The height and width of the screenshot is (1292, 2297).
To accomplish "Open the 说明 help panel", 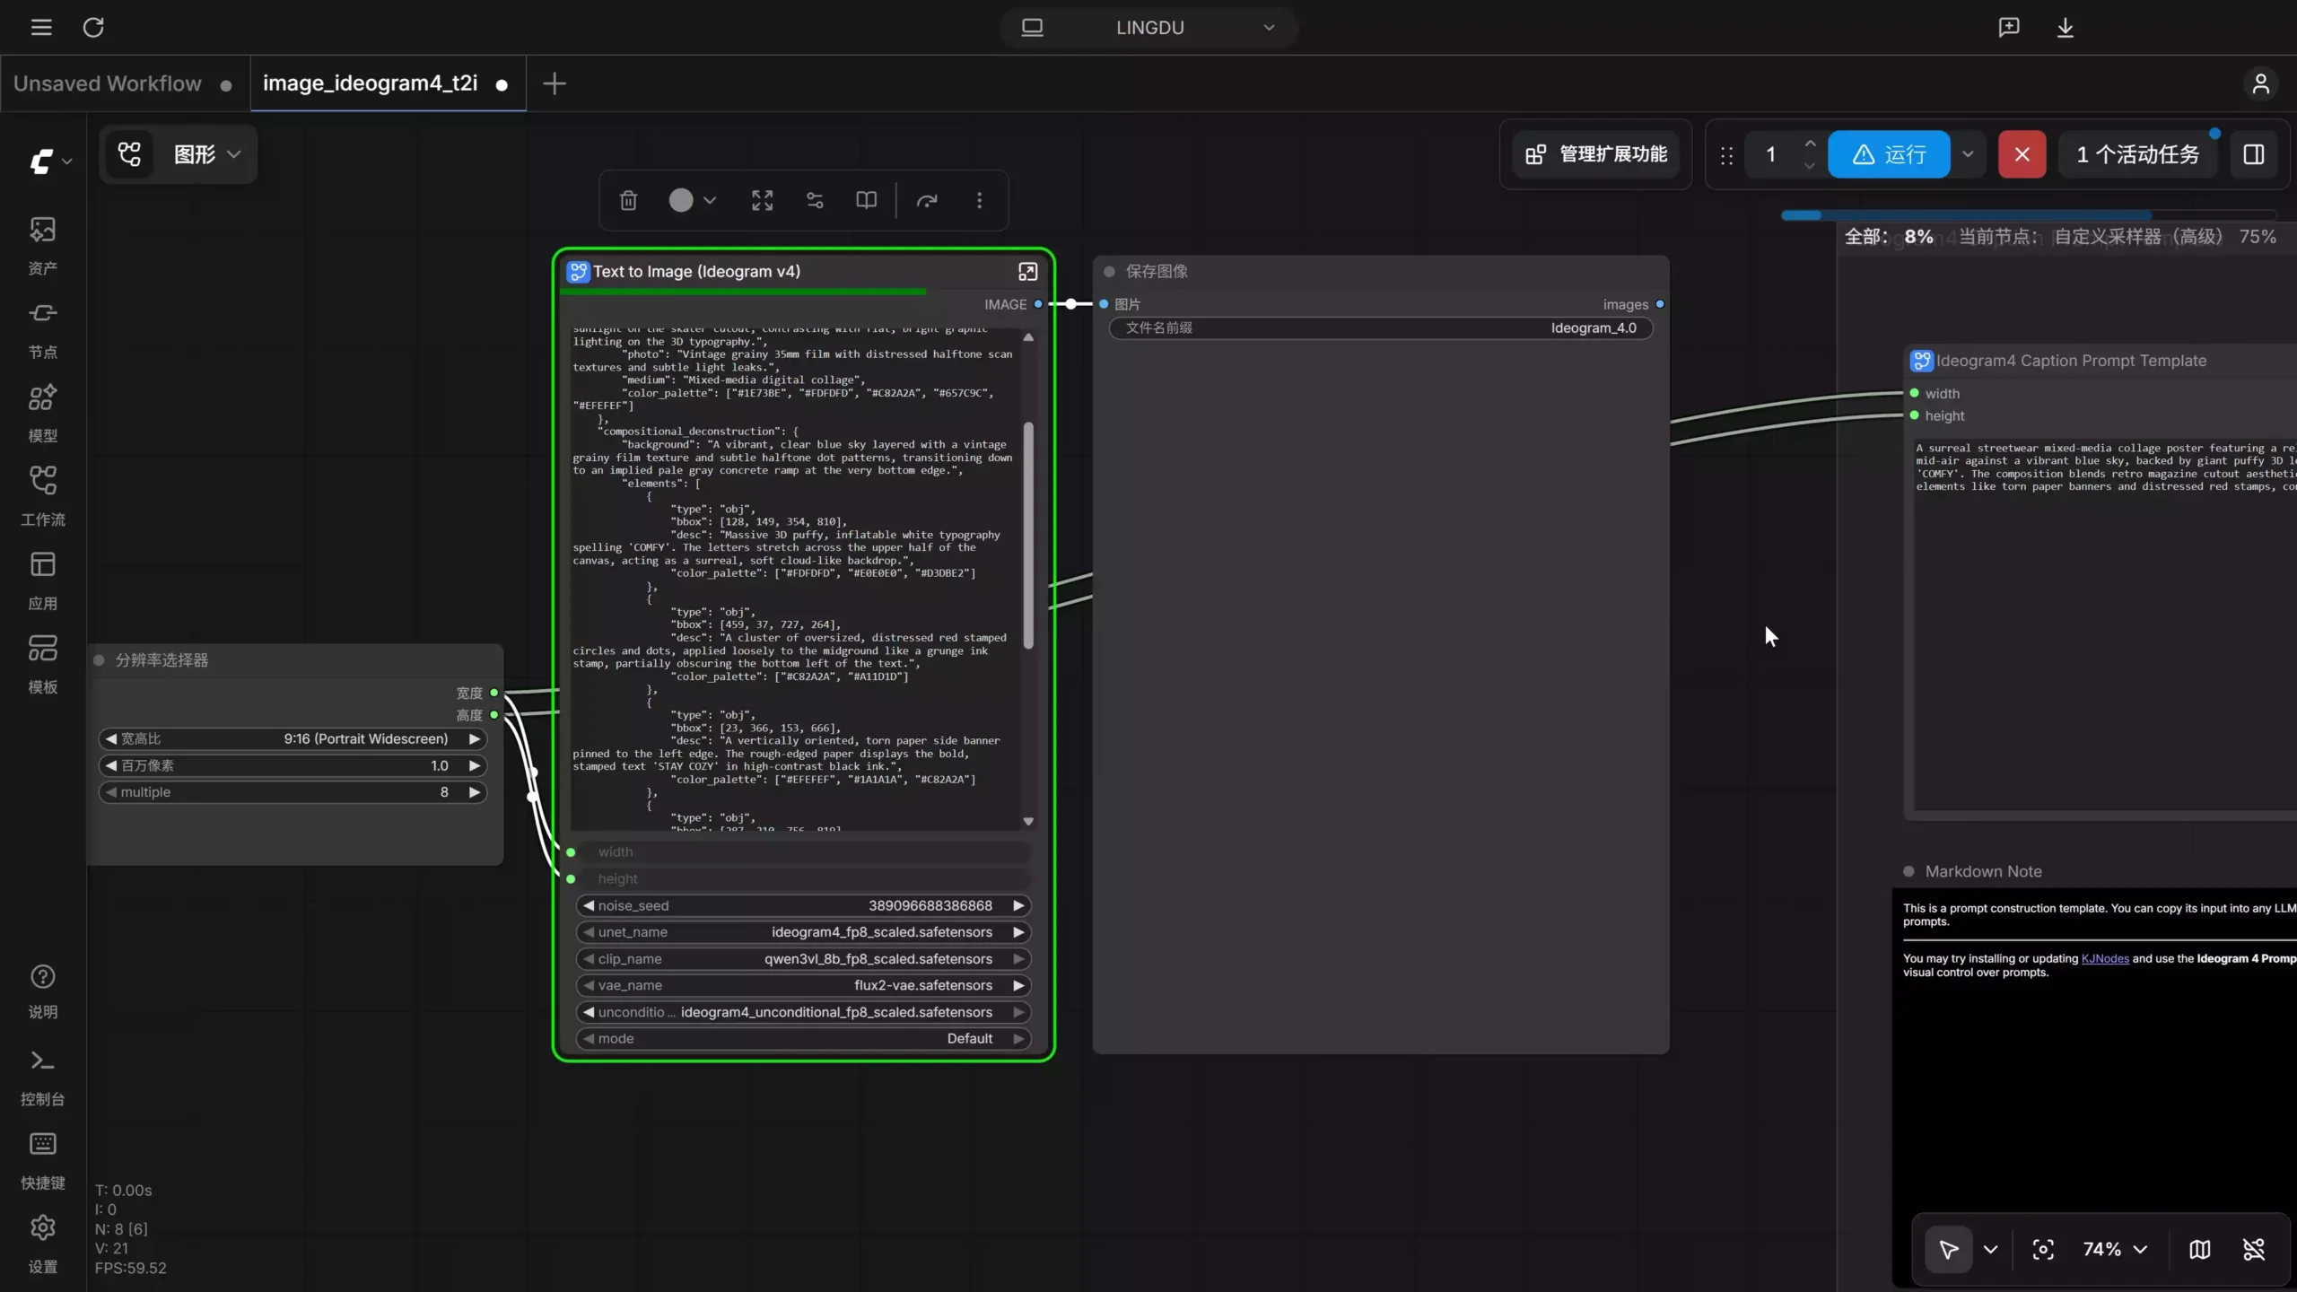I will click(x=43, y=992).
